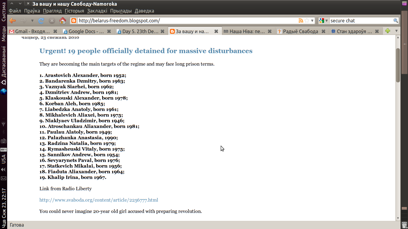
Task: Bookmark this page with the star icon
Action: click(x=307, y=21)
